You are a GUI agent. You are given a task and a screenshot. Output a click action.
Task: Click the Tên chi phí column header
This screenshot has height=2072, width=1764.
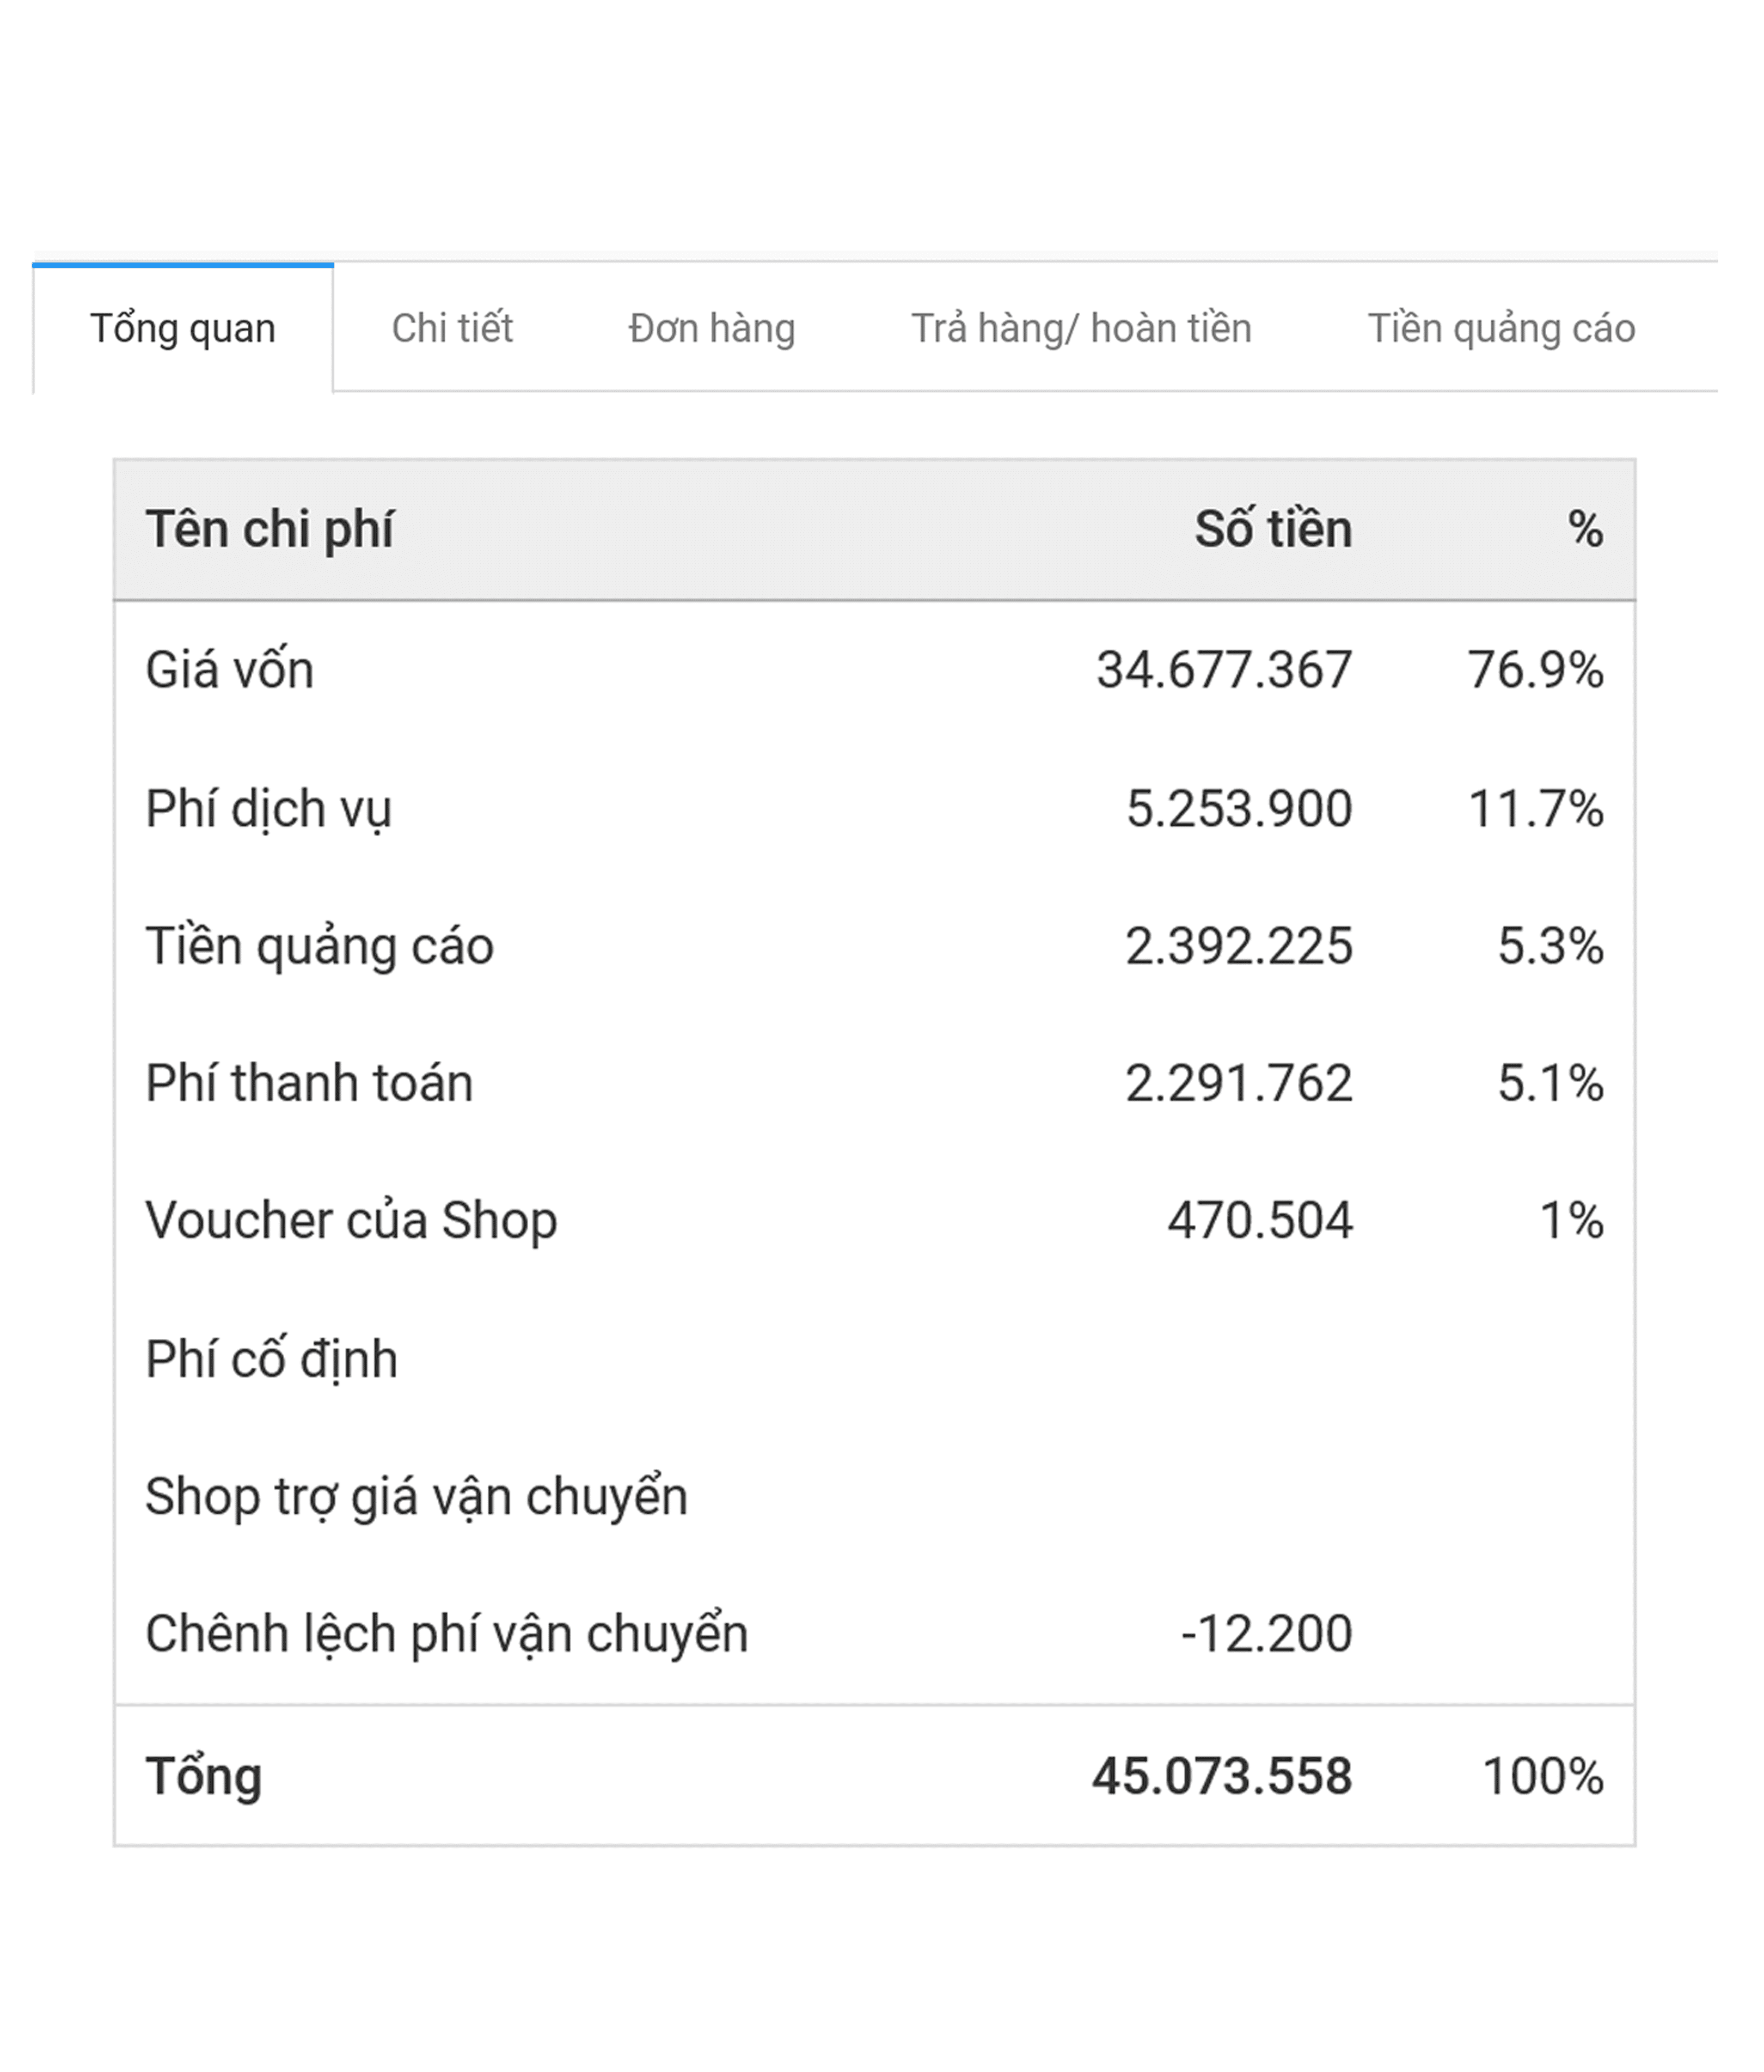[269, 529]
